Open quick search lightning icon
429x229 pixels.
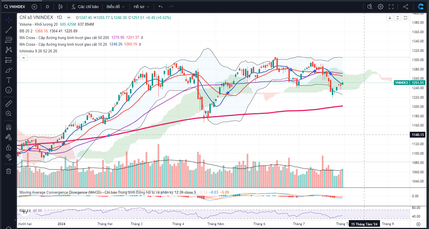tap(370, 7)
